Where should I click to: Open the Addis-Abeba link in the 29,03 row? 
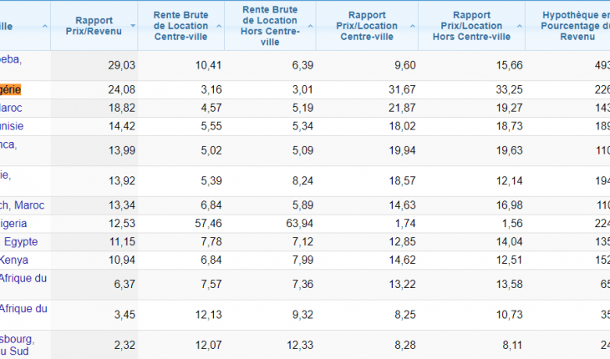tap(11, 59)
